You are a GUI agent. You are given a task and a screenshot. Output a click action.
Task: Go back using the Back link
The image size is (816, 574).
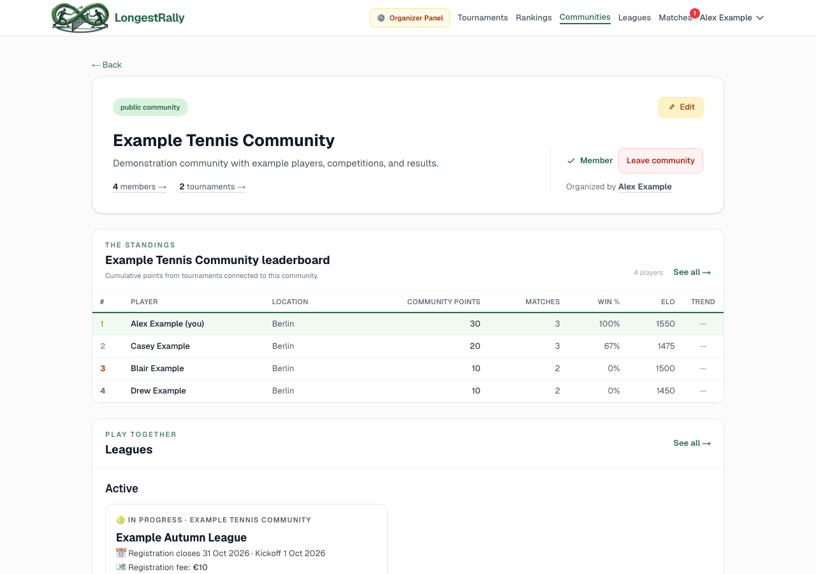pyautogui.click(x=106, y=65)
